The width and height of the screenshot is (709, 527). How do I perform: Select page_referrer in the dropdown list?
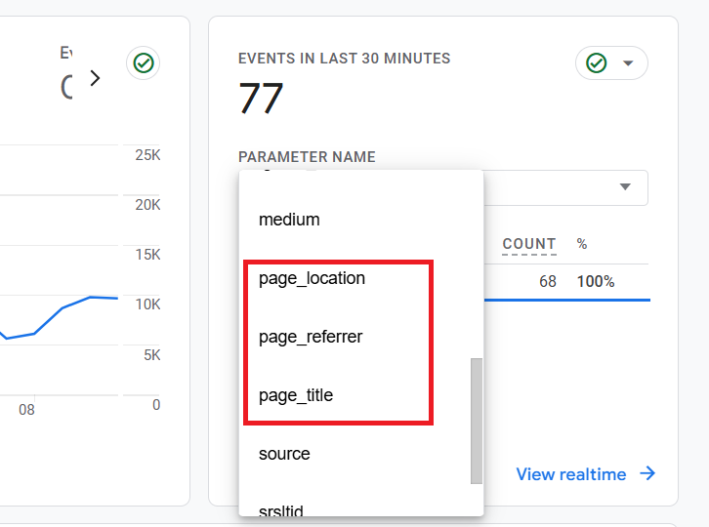311,337
